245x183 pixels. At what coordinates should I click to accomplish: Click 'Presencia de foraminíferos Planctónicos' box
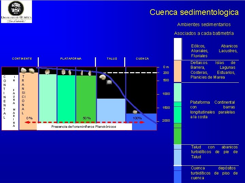[x=84, y=127]
